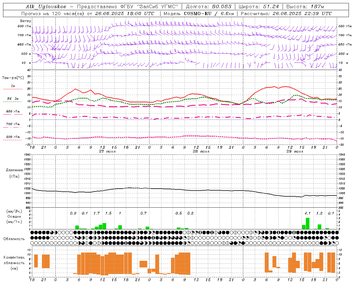
Task: Click the Рассчитано: 26.06.2025 22:39 UTC timestamp
Action: point(286,13)
